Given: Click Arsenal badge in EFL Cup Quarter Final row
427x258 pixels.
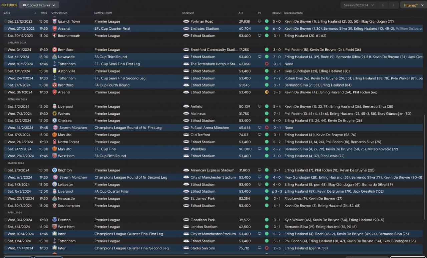Looking at the screenshot, I should 54,28.
